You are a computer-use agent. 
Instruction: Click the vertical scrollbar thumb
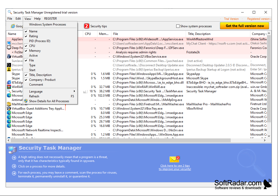coord(269,79)
